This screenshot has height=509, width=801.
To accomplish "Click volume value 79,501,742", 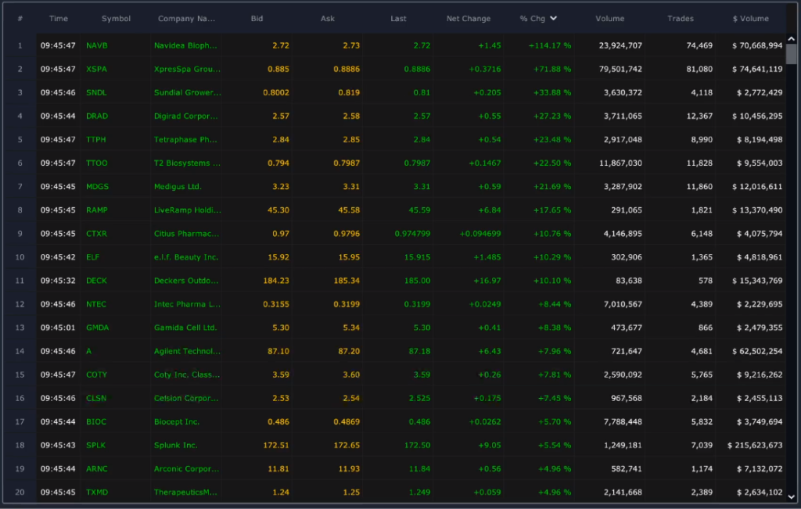I will click(x=620, y=69).
